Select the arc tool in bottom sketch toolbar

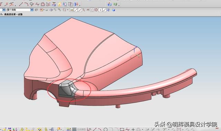click(100, 129)
